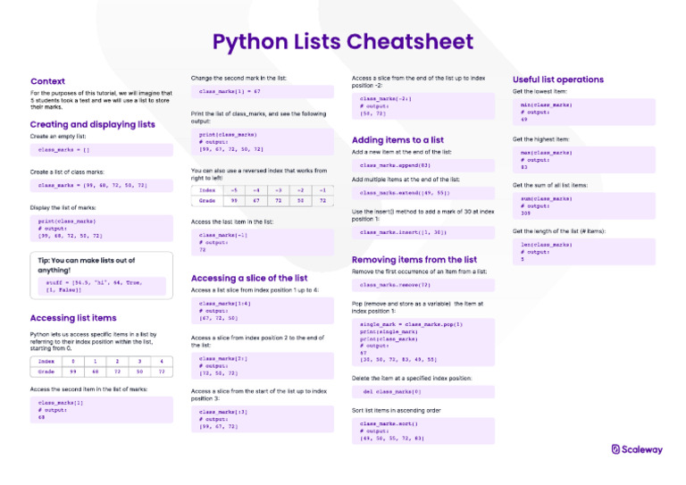Click "Display the list of marks:" label
This screenshot has width=686, height=485.
[63, 208]
